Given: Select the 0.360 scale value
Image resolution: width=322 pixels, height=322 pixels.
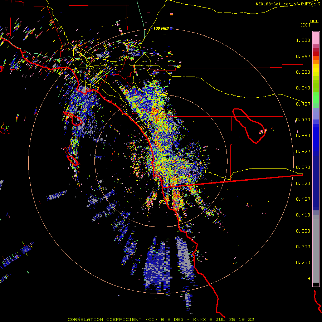Looking at the screenshot, I should click(303, 231).
